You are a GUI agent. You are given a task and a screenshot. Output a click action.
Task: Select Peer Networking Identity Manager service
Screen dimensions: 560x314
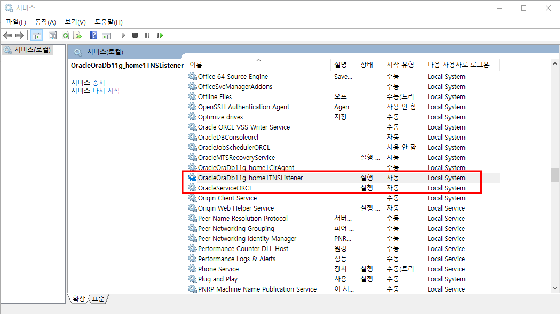pyautogui.click(x=247, y=238)
